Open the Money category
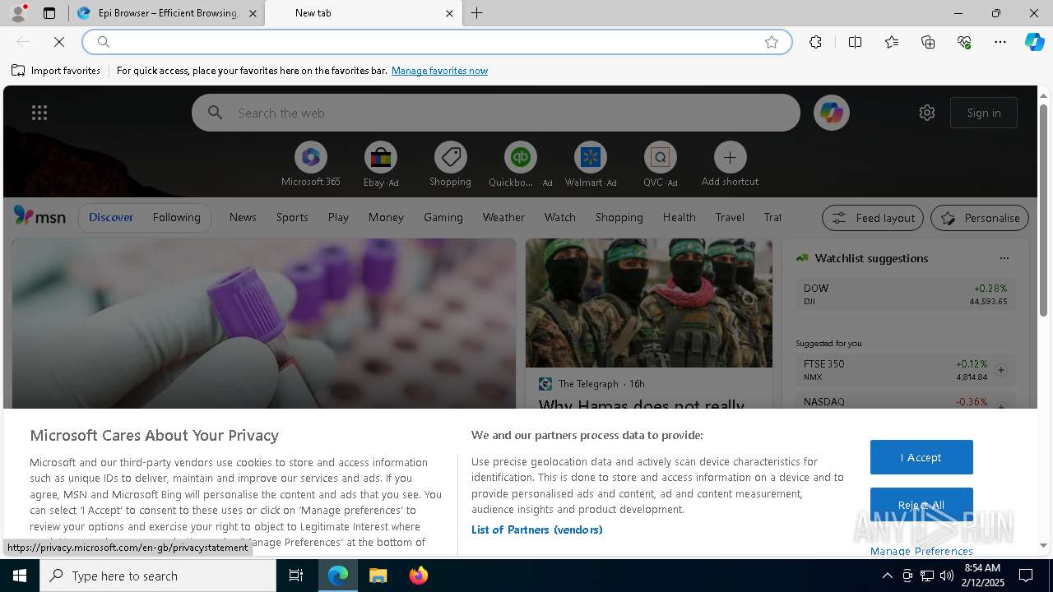1053x592 pixels. [386, 217]
